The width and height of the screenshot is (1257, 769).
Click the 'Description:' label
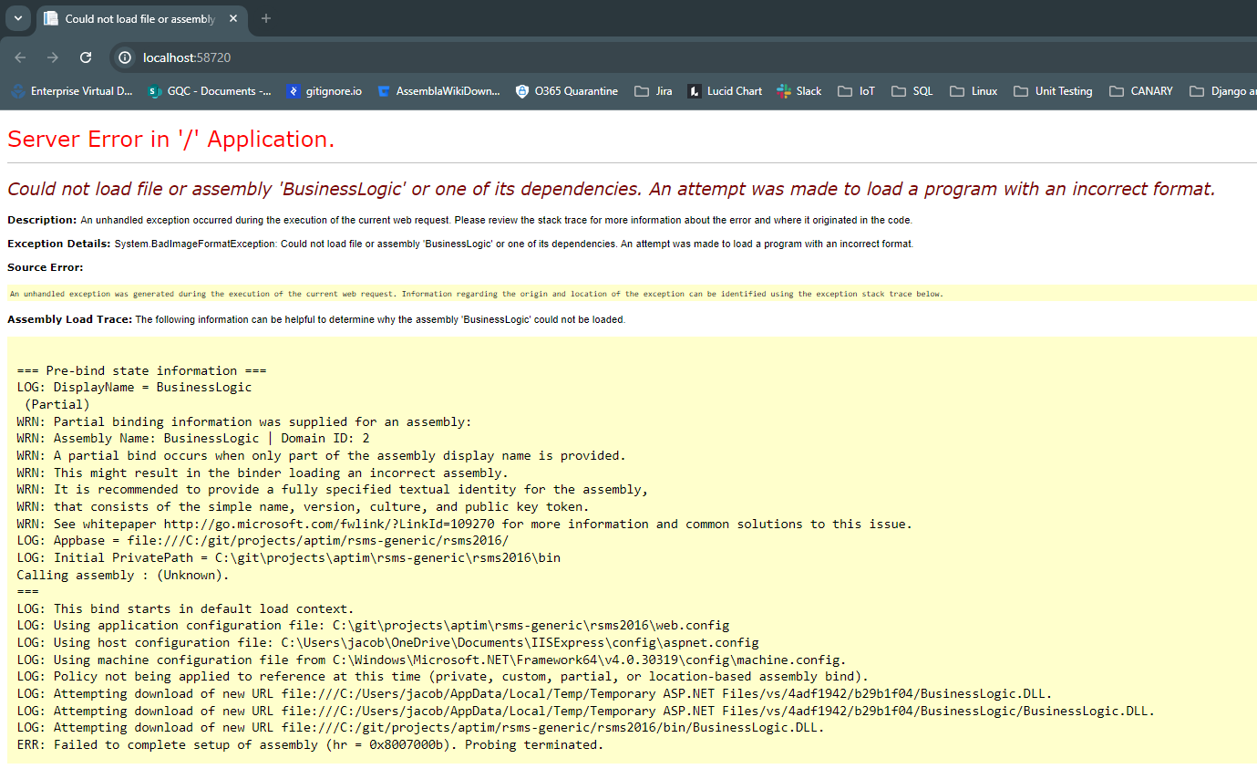point(42,220)
